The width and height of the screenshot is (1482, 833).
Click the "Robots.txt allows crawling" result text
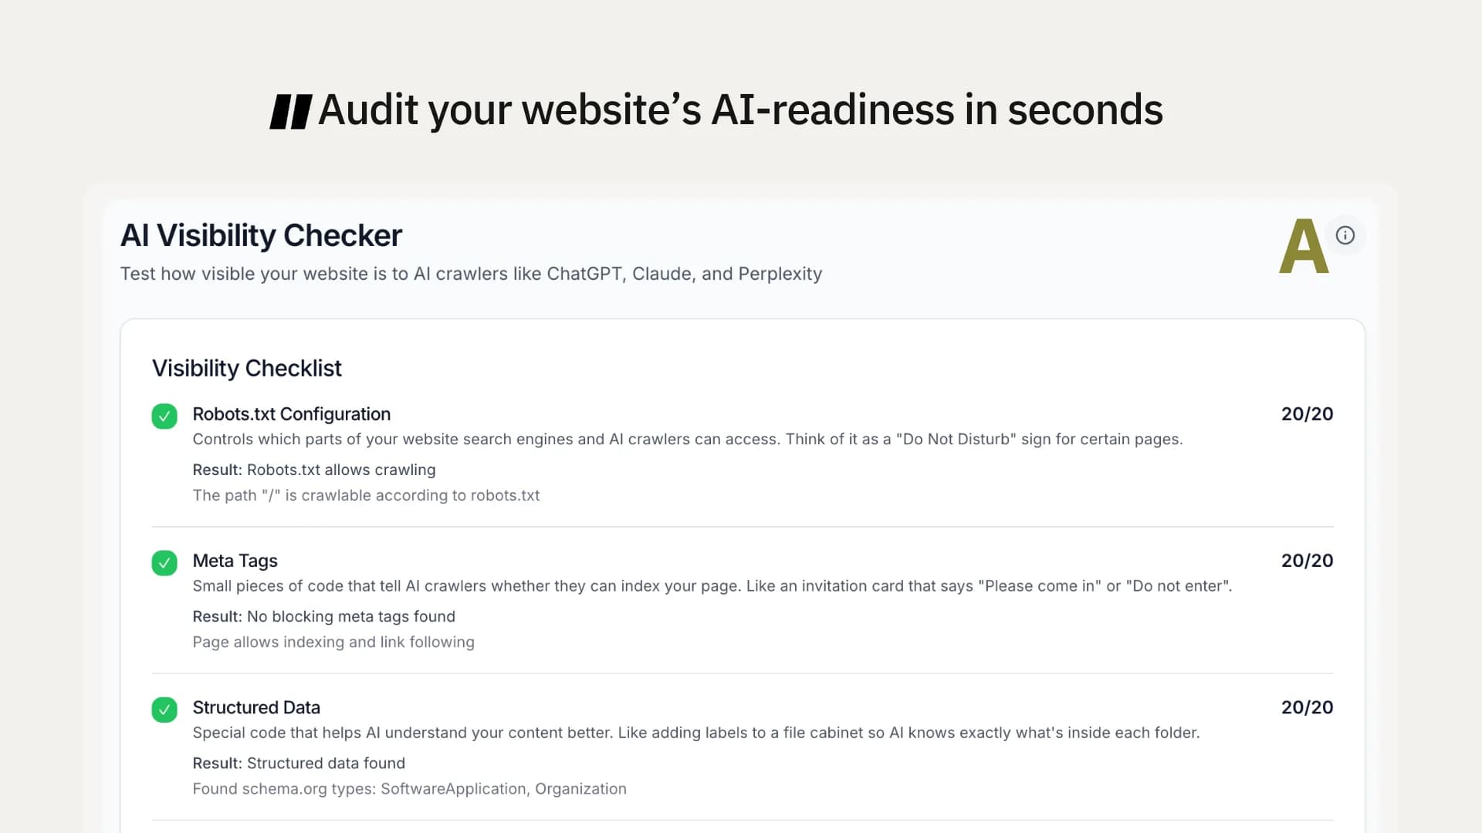[314, 470]
